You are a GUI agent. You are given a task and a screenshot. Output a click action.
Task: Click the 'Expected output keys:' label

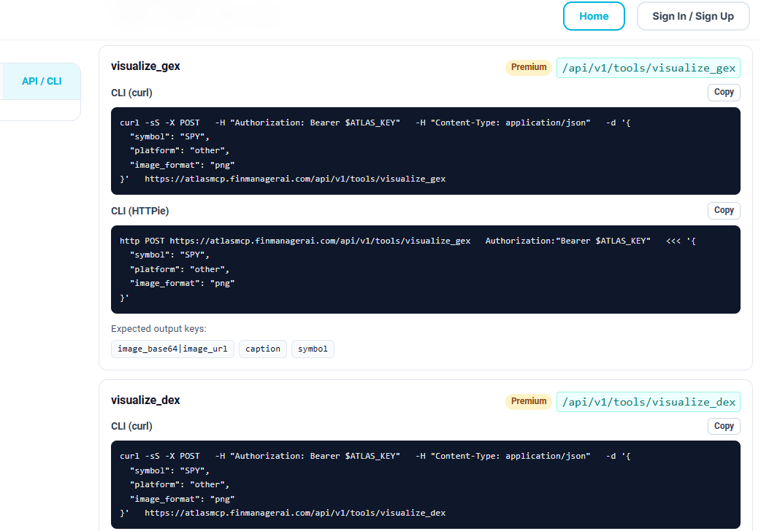tap(158, 329)
